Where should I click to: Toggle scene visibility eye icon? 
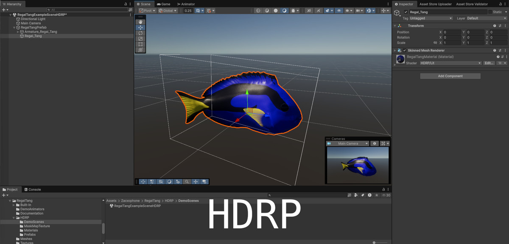[339, 11]
